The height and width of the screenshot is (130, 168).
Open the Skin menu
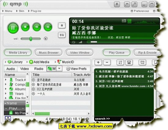(x=20, y=11)
